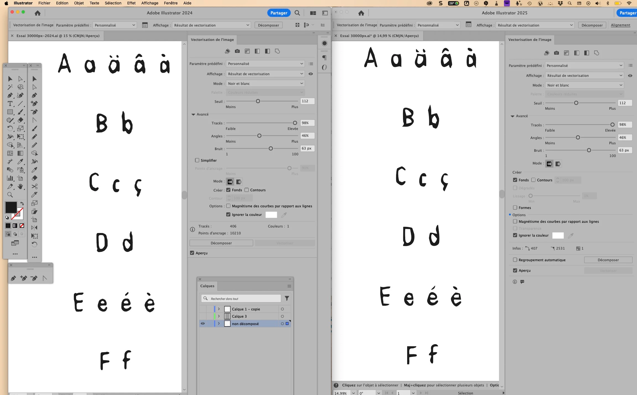The width and height of the screenshot is (637, 395).
Task: Enable the Simplifier checkbox
Action: (x=197, y=160)
